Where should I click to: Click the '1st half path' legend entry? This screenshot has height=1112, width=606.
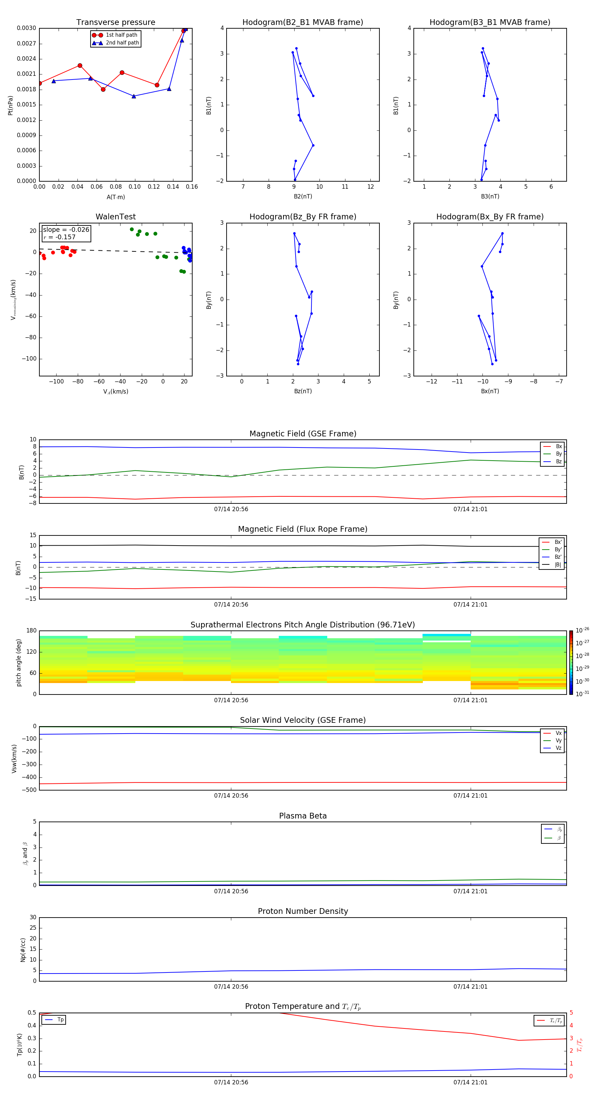click(x=115, y=35)
